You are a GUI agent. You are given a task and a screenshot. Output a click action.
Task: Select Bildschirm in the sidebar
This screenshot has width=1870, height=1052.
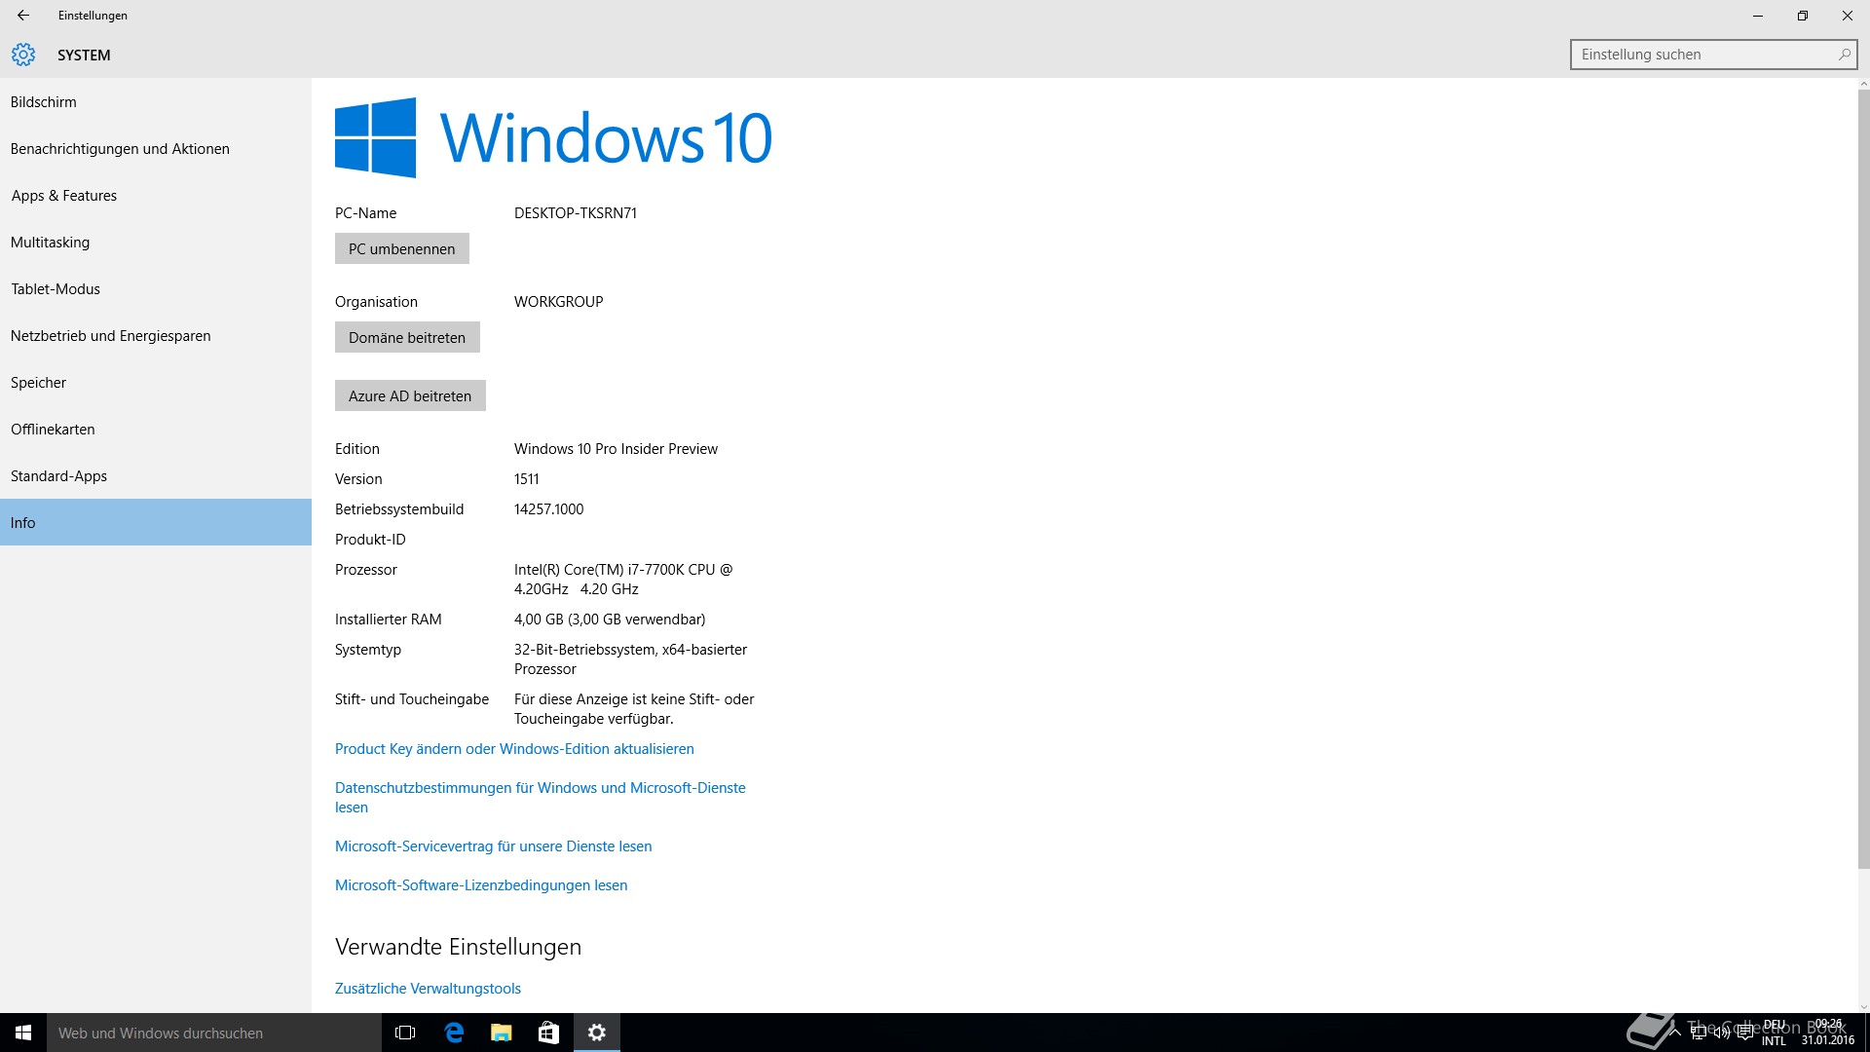tap(156, 101)
